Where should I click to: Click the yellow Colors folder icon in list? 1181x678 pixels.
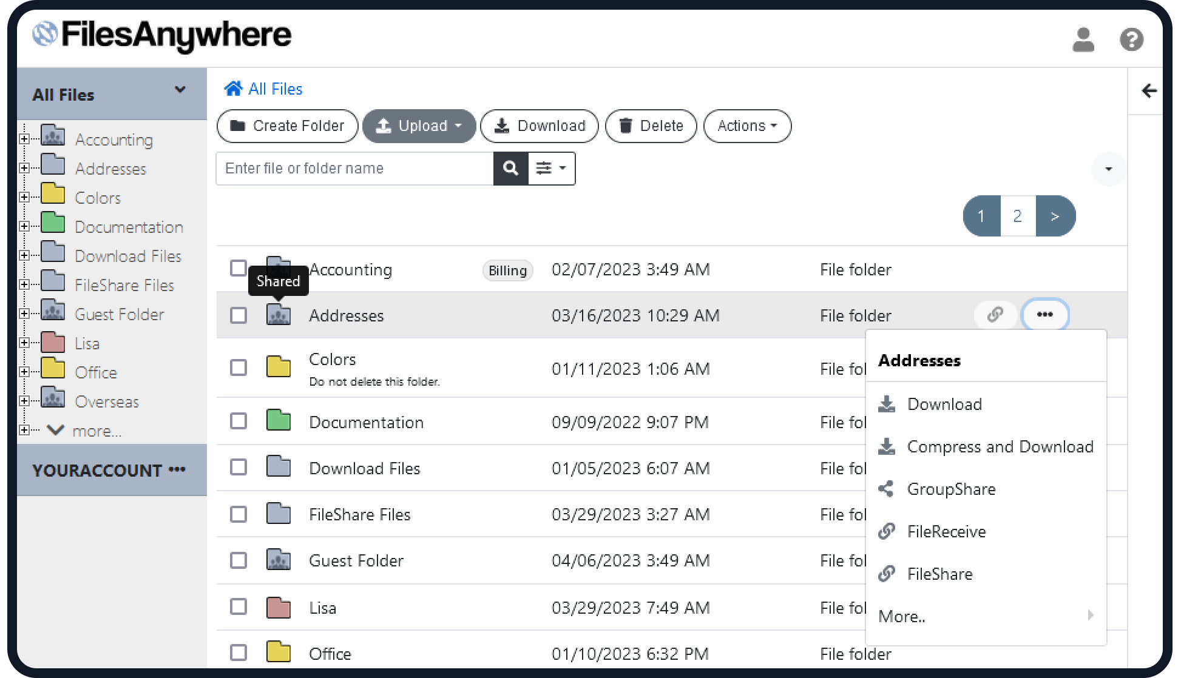(279, 366)
